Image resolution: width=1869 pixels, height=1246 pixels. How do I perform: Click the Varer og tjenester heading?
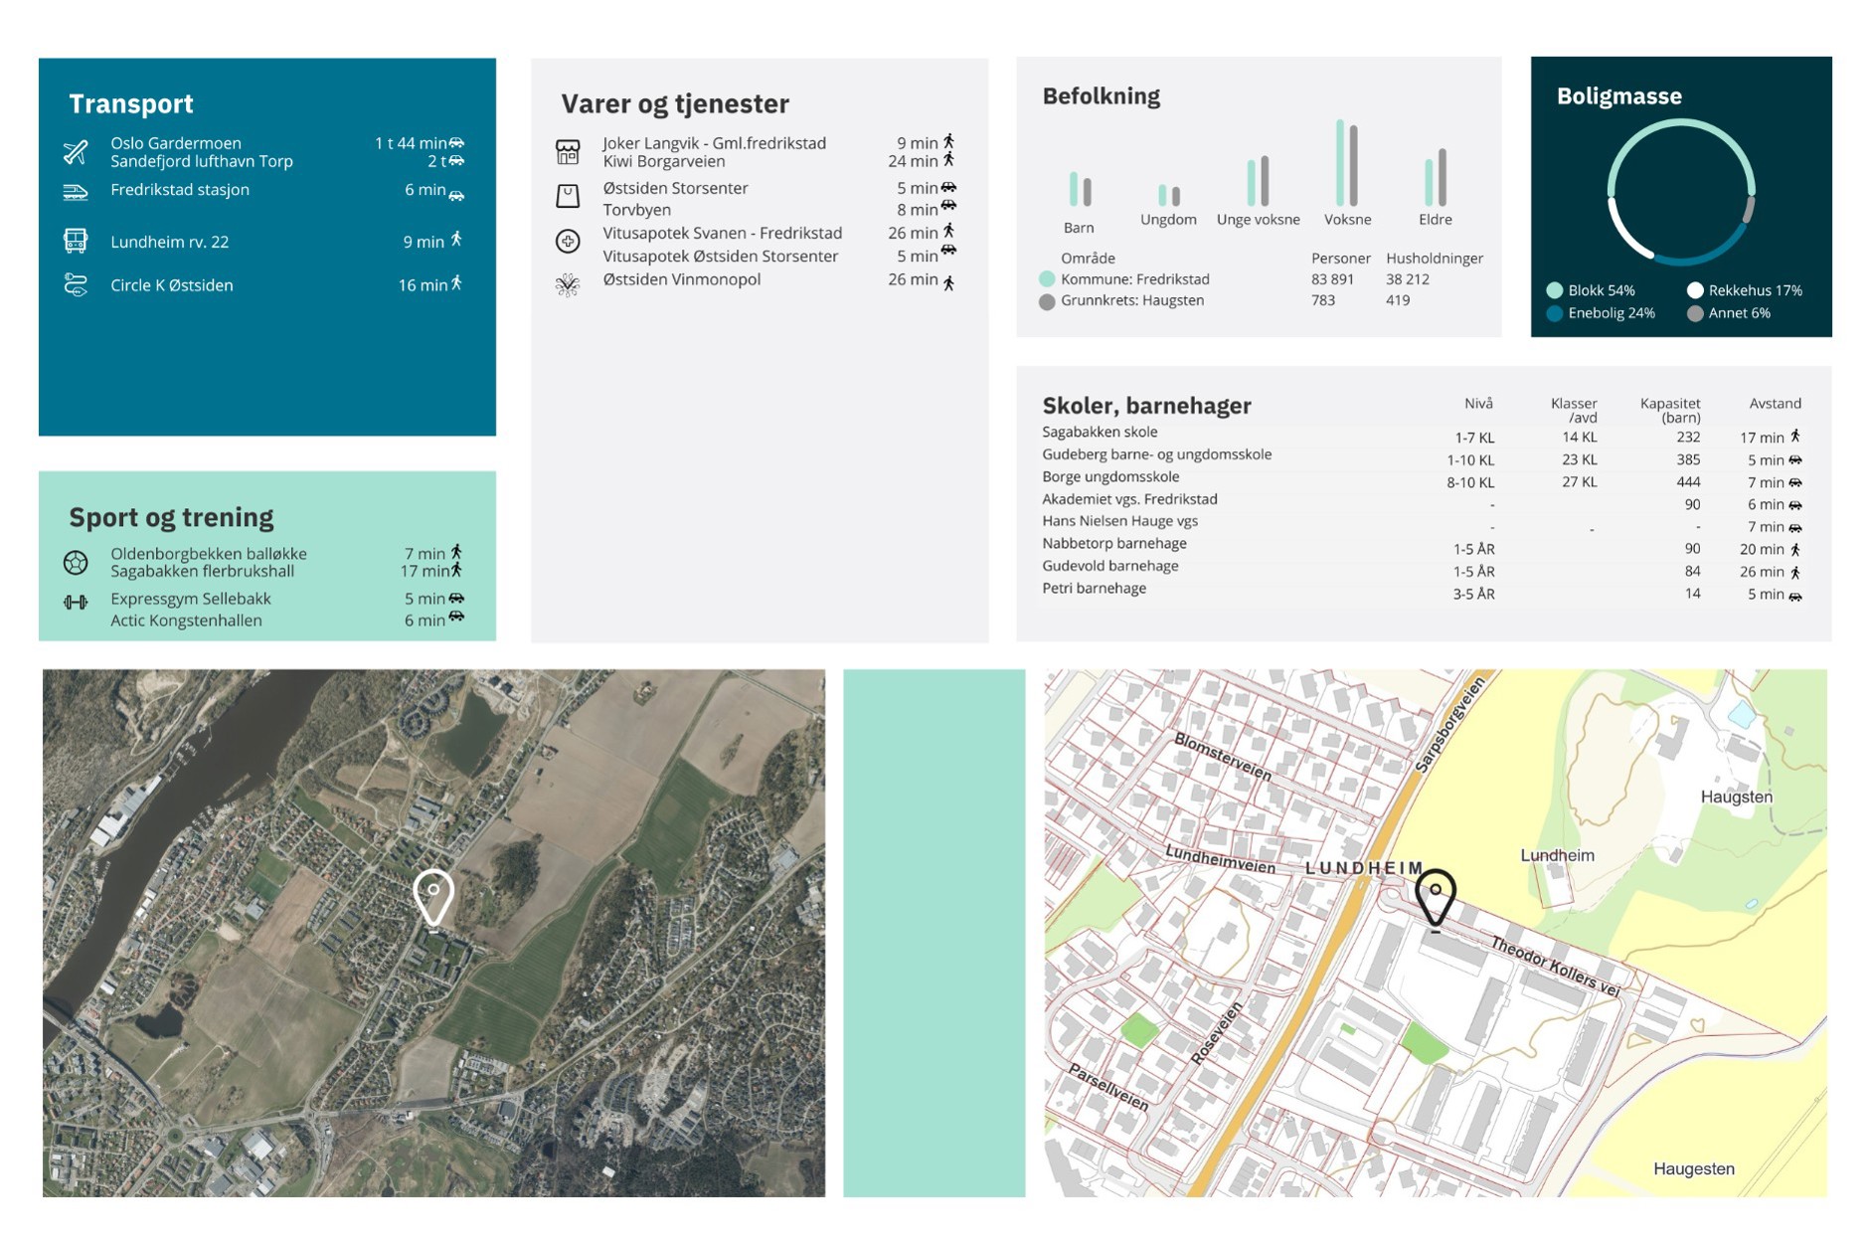click(675, 103)
